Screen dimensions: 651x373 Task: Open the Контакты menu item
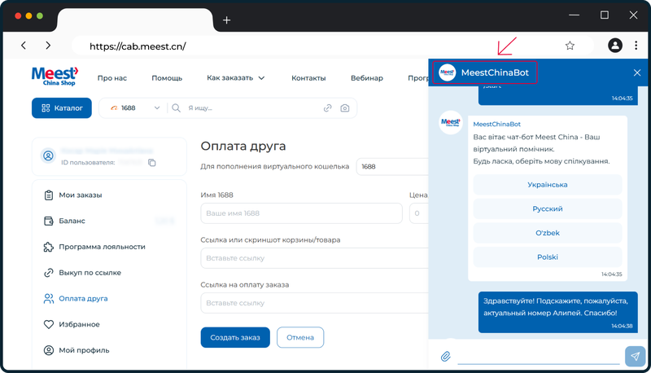tap(308, 77)
